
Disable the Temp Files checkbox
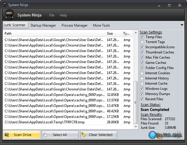[x=142, y=37]
